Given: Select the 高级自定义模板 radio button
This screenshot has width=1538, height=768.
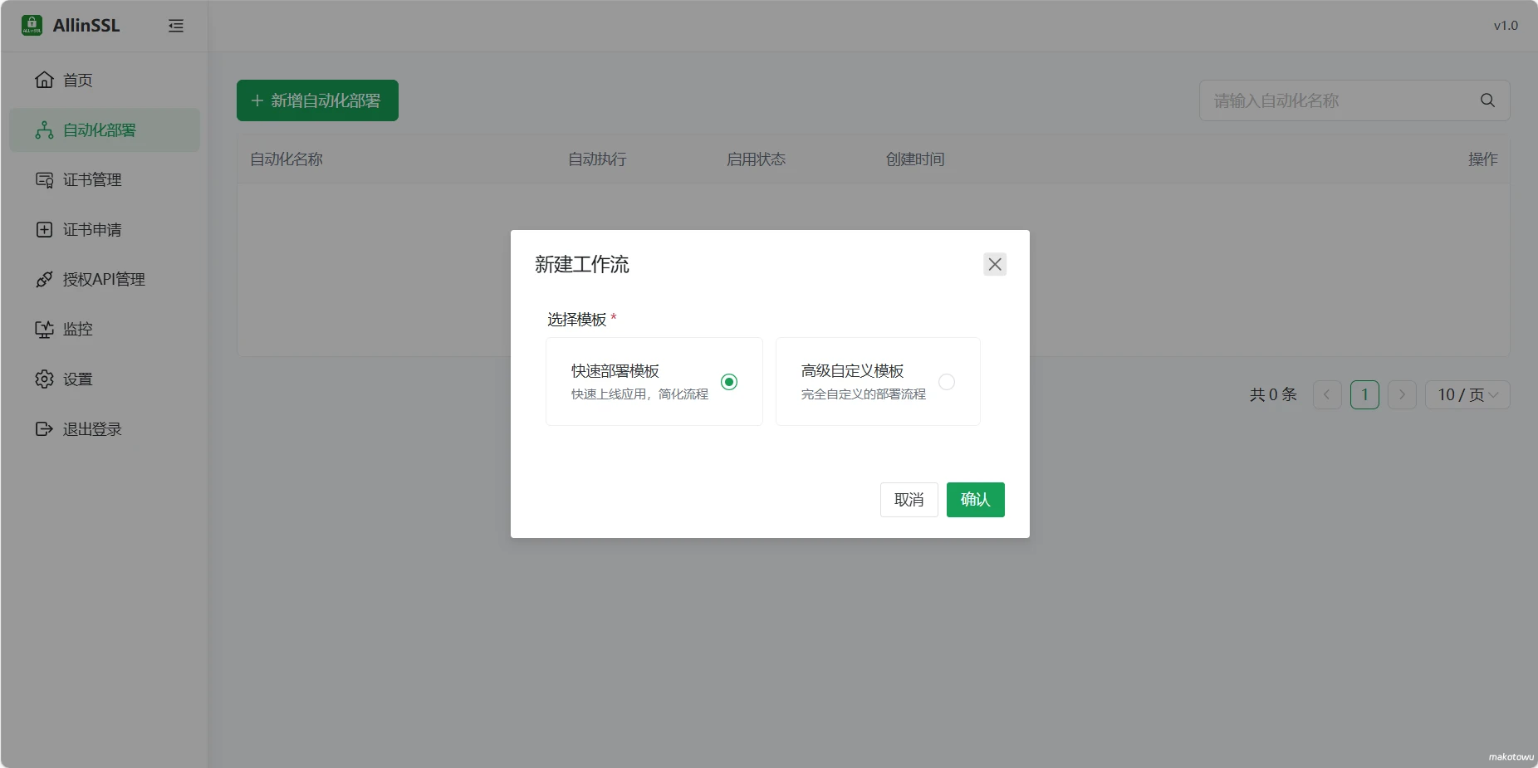Looking at the screenshot, I should pyautogui.click(x=947, y=382).
